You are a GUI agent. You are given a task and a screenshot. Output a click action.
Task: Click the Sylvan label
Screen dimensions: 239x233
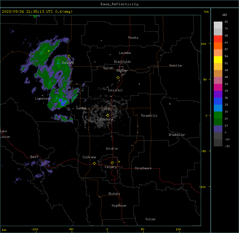[108, 68]
